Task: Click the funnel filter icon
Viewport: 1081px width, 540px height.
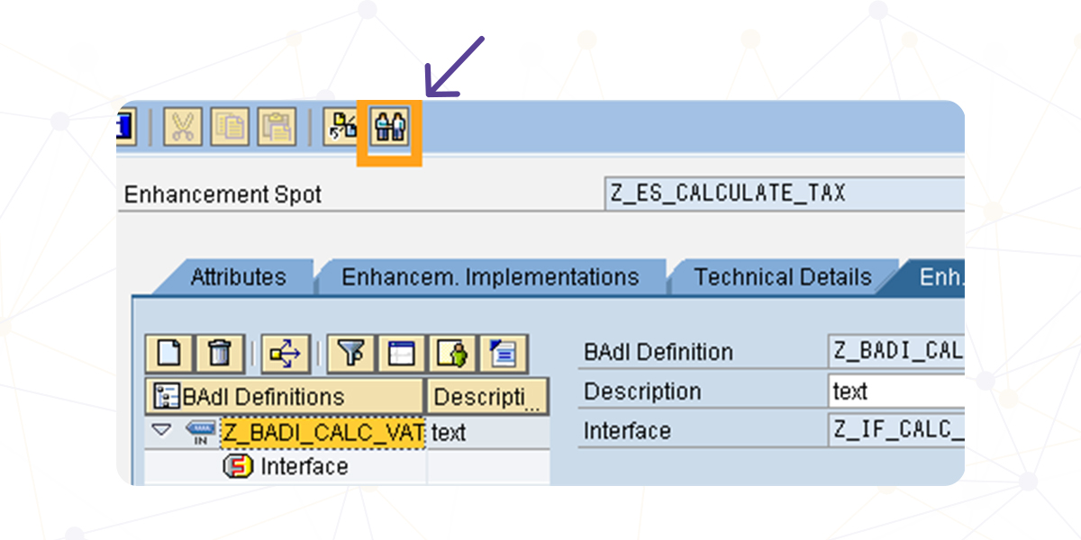Action: click(x=350, y=354)
